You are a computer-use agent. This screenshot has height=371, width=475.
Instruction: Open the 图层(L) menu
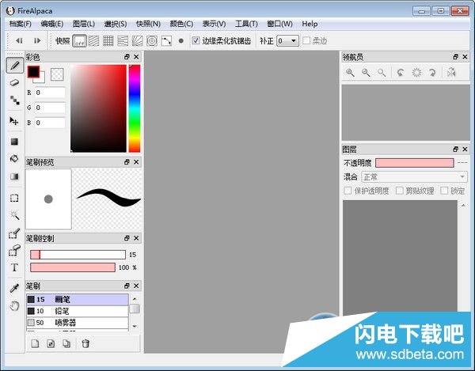tap(84, 24)
